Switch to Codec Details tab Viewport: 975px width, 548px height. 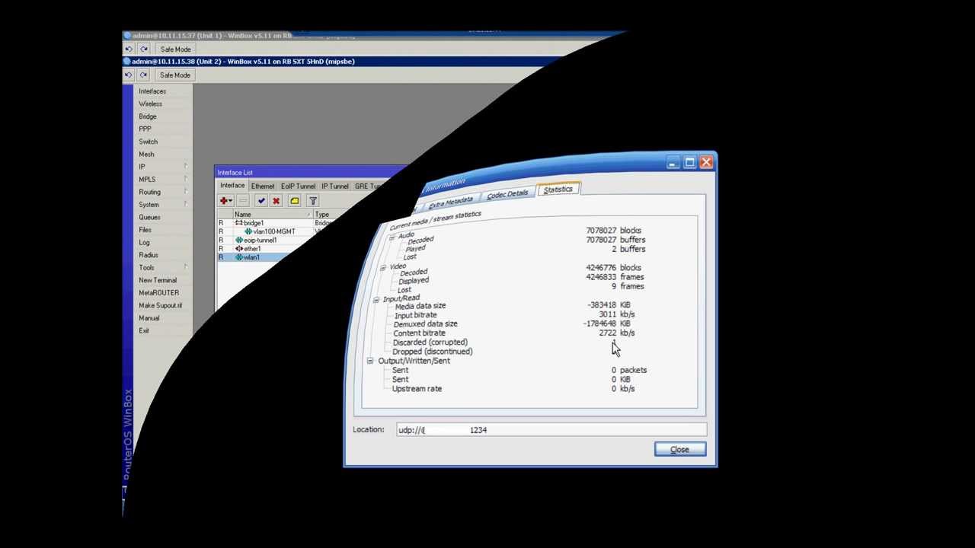coord(507,194)
